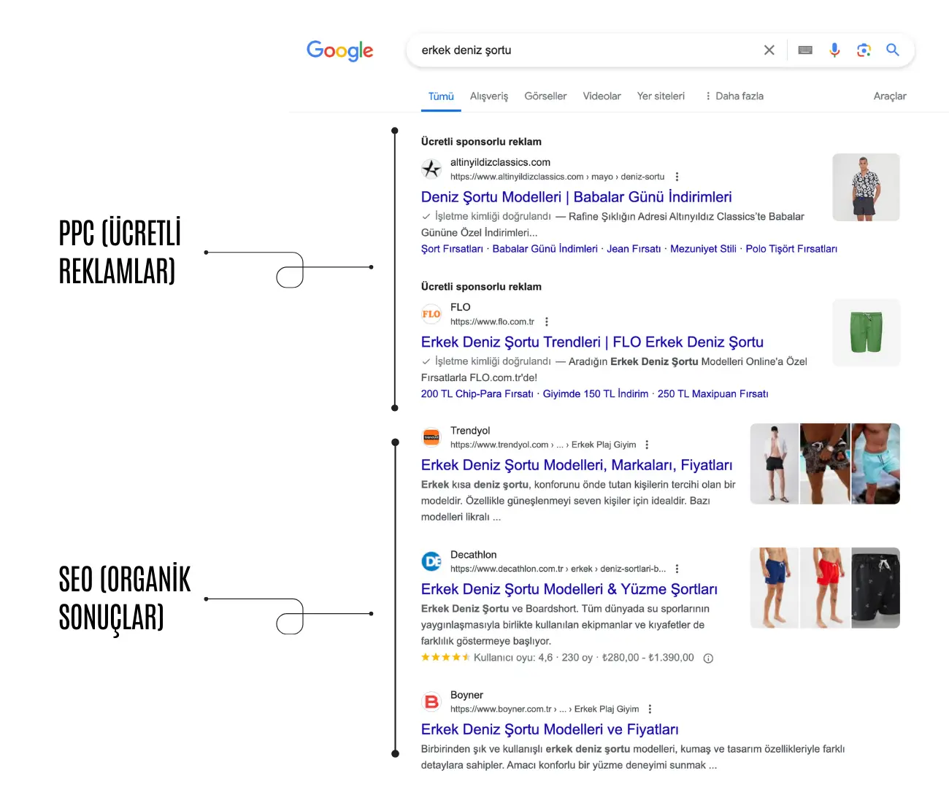
Task: Open three-dot menu for altinyildizclassics ad
Action: pyautogui.click(x=677, y=177)
